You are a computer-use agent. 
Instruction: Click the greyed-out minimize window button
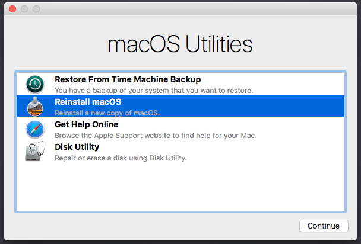[x=25, y=9]
